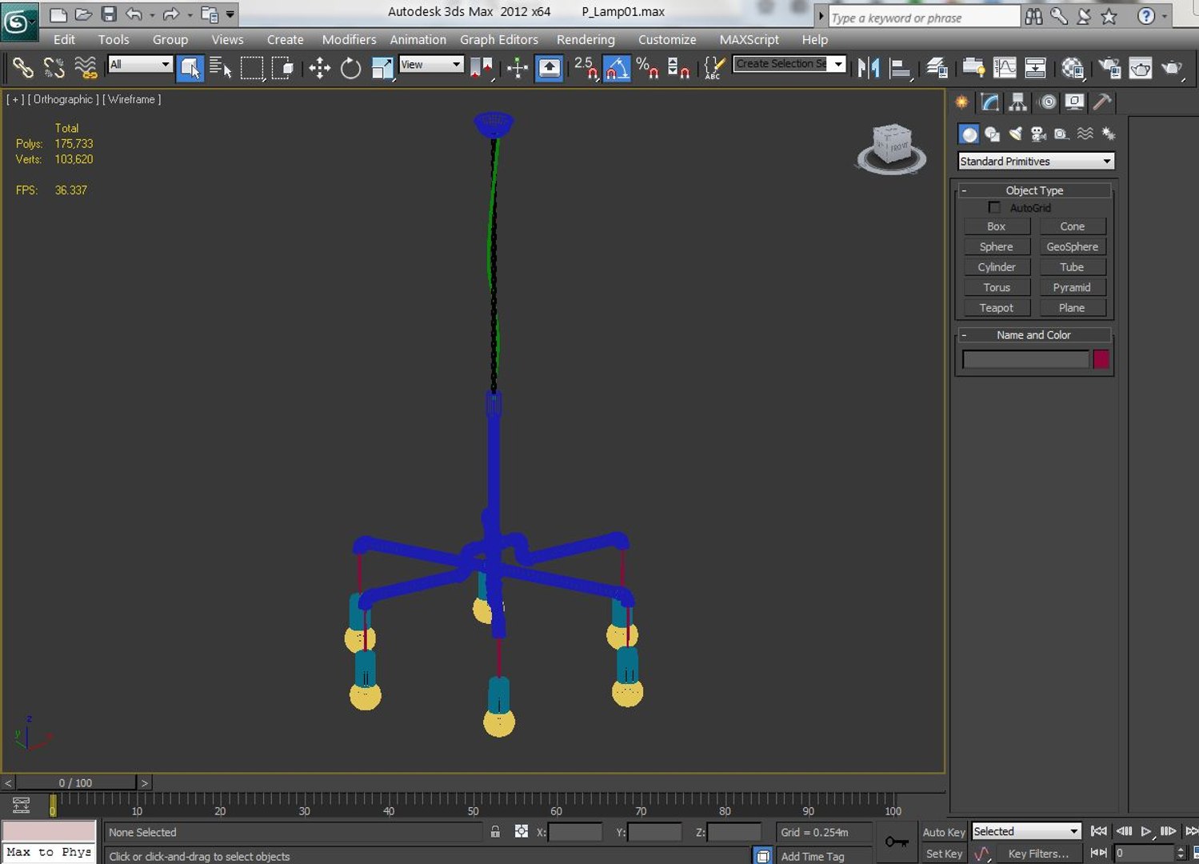The height and width of the screenshot is (864, 1199).
Task: Collapse the Name and Color rollout
Action: pos(1034,334)
